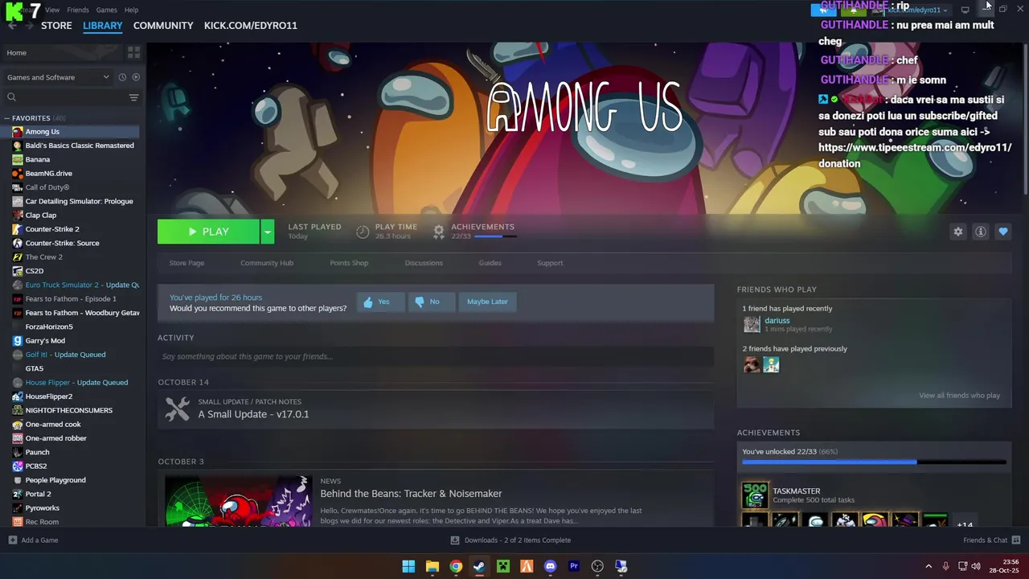This screenshot has height=579, width=1029.
Task: Open OBS Studio from taskbar
Action: 597,566
